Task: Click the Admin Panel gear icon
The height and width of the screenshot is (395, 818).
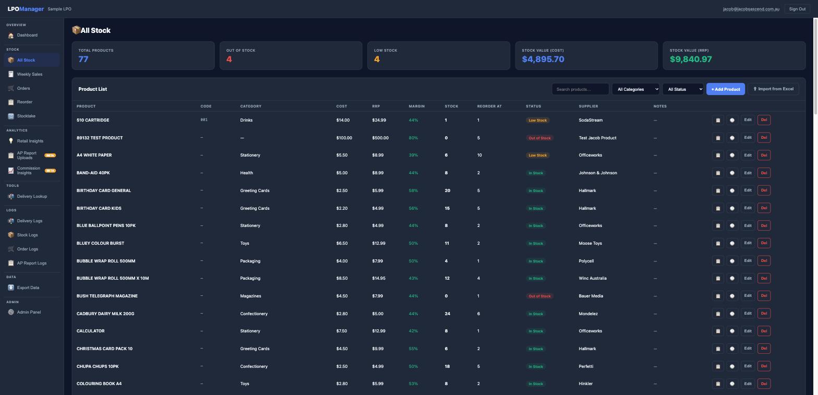Action: (11, 313)
